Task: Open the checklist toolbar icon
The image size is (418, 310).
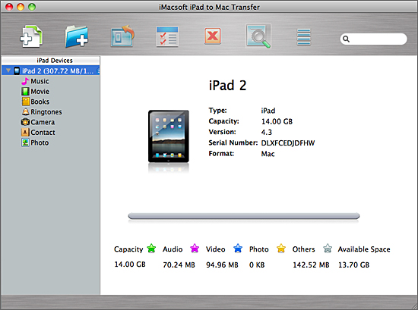Action: (x=167, y=36)
